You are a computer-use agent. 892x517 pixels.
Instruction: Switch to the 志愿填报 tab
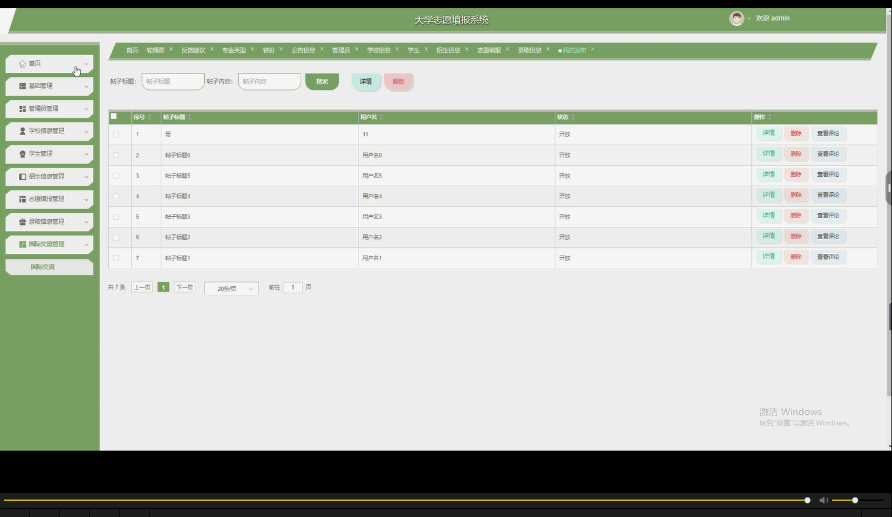[x=488, y=50]
